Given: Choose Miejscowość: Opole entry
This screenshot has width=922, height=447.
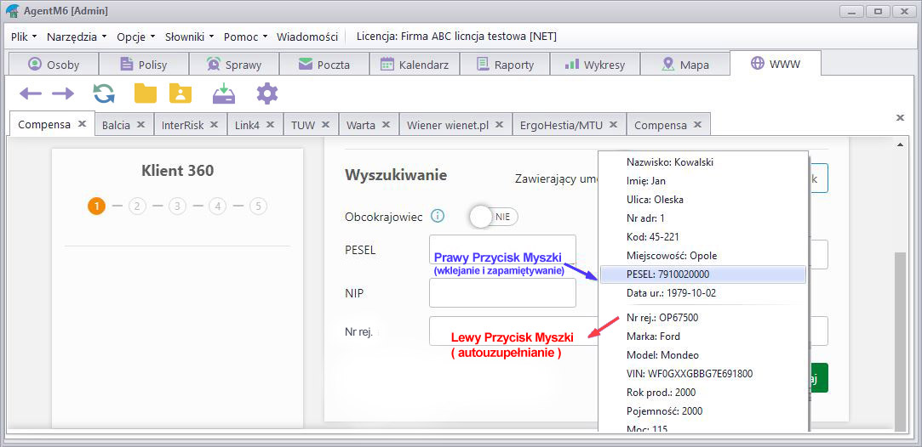Looking at the screenshot, I should pyautogui.click(x=703, y=256).
